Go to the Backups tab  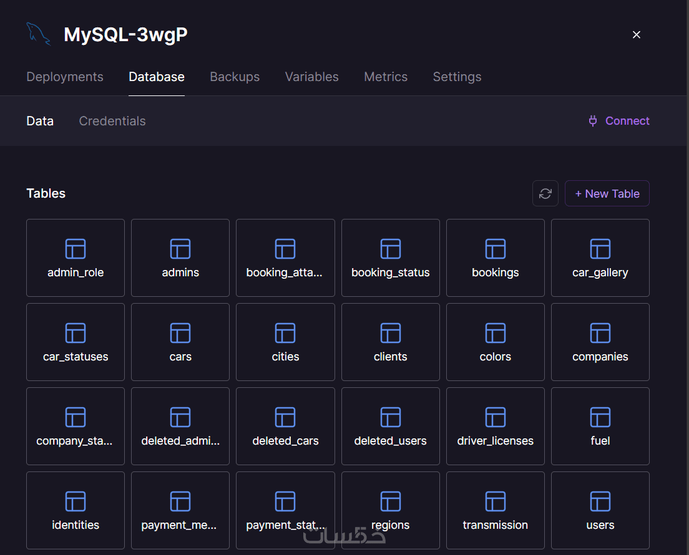point(235,77)
